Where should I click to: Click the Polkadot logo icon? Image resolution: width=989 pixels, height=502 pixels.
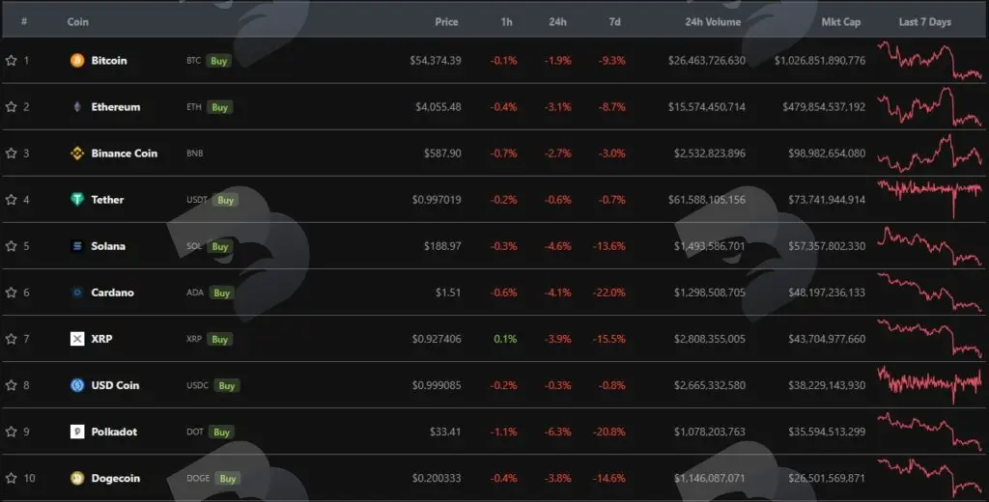pyautogui.click(x=77, y=432)
